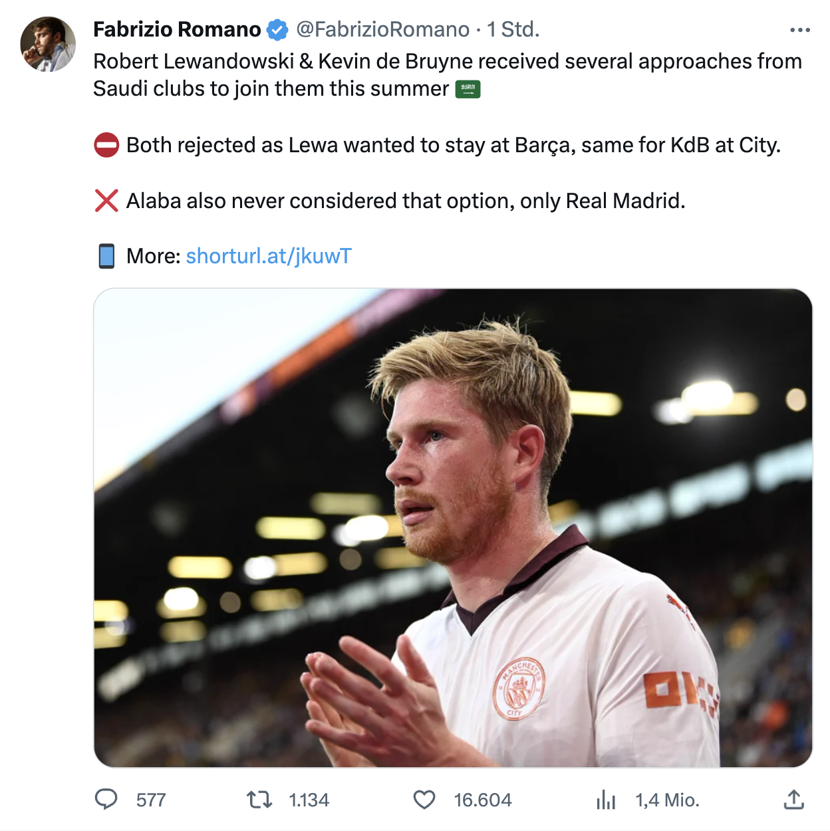Click the red no-entry emoji
Screen dimensions: 830x831
[106, 145]
